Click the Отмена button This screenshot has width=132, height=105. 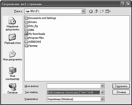pyautogui.click(x=121, y=92)
